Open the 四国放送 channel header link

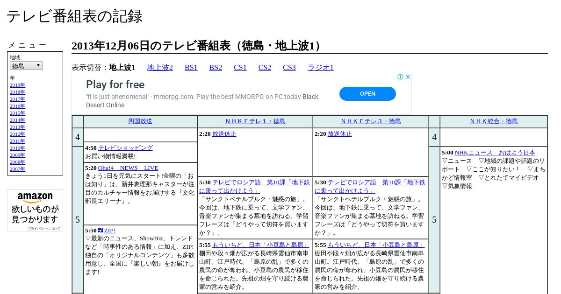pyautogui.click(x=140, y=121)
